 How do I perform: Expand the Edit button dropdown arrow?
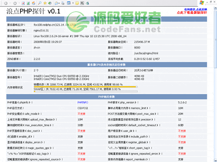click(73, 3)
